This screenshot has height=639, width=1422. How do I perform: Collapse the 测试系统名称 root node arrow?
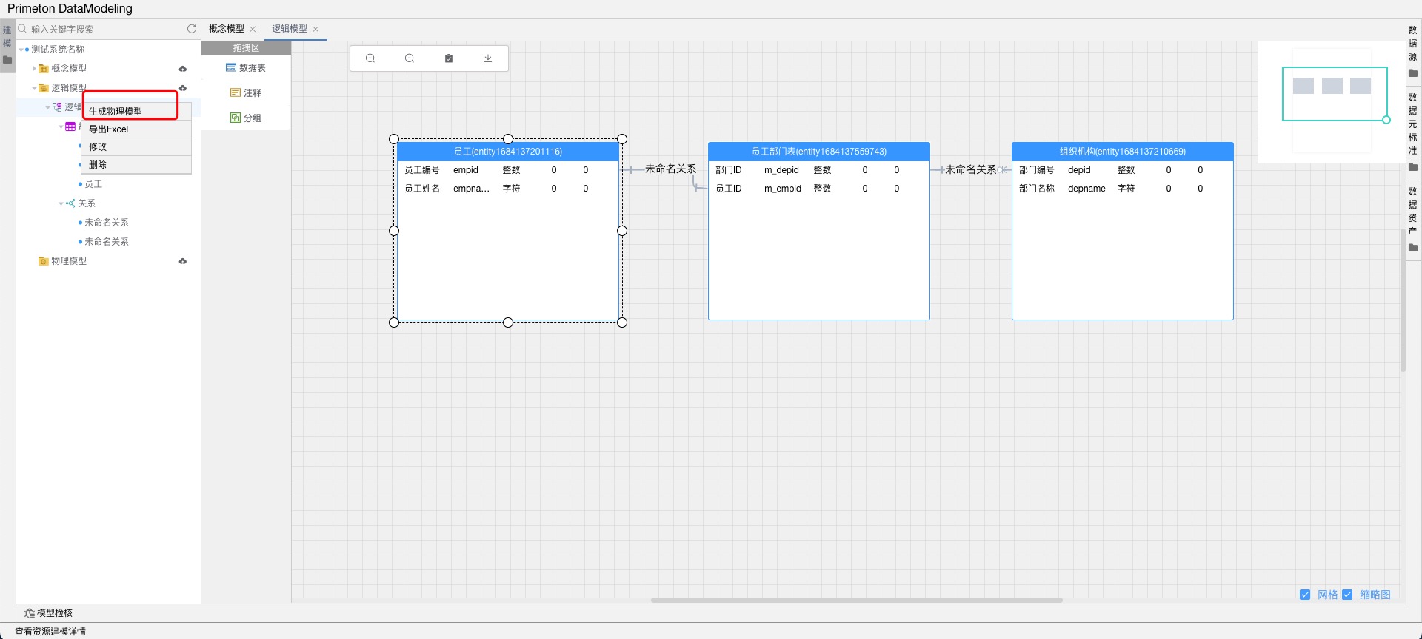coord(21,50)
